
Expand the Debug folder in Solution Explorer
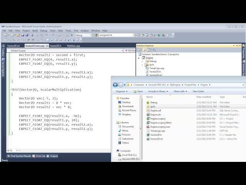pyautogui.click(x=143, y=61)
